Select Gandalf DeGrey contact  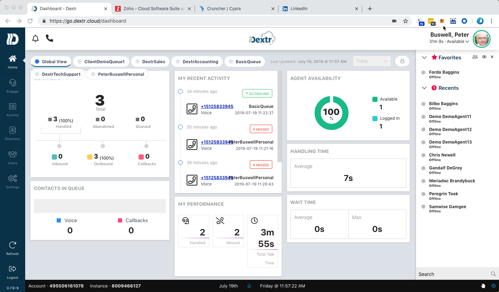(445, 170)
